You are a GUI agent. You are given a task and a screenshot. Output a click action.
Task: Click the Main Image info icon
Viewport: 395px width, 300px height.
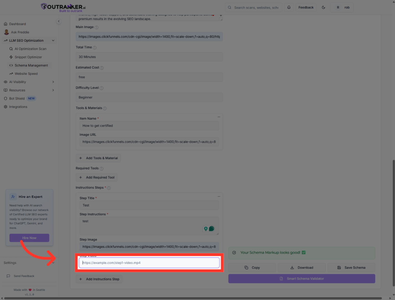point(96,27)
